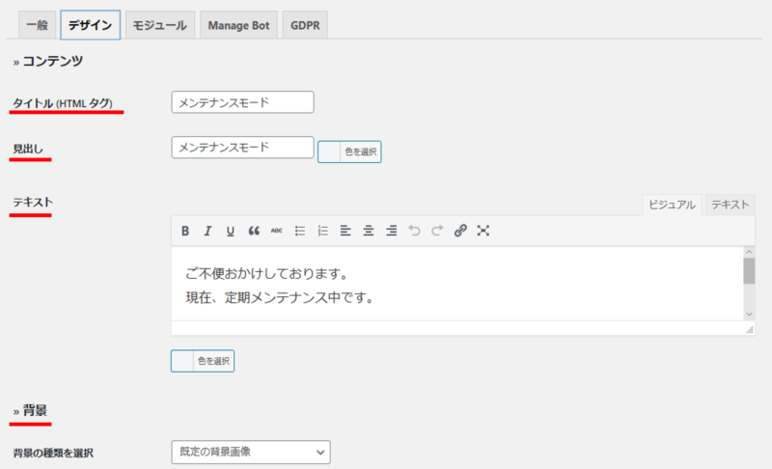Open the Manage Bot tab
Image resolution: width=772 pixels, height=469 pixels.
(238, 25)
